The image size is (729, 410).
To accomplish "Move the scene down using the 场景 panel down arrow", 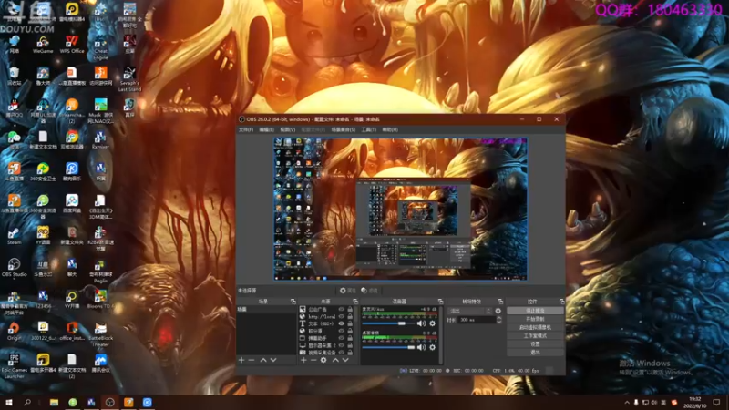I will tap(273, 360).
